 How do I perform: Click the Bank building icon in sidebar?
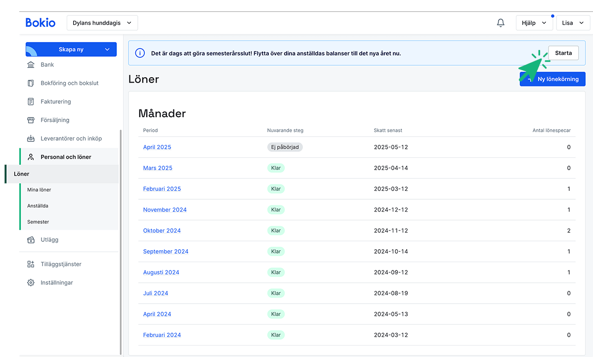coord(31,65)
